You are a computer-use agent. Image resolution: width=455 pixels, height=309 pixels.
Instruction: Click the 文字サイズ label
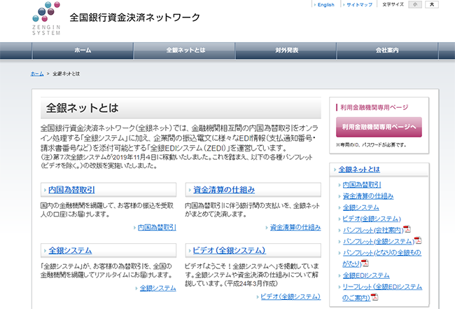click(393, 4)
